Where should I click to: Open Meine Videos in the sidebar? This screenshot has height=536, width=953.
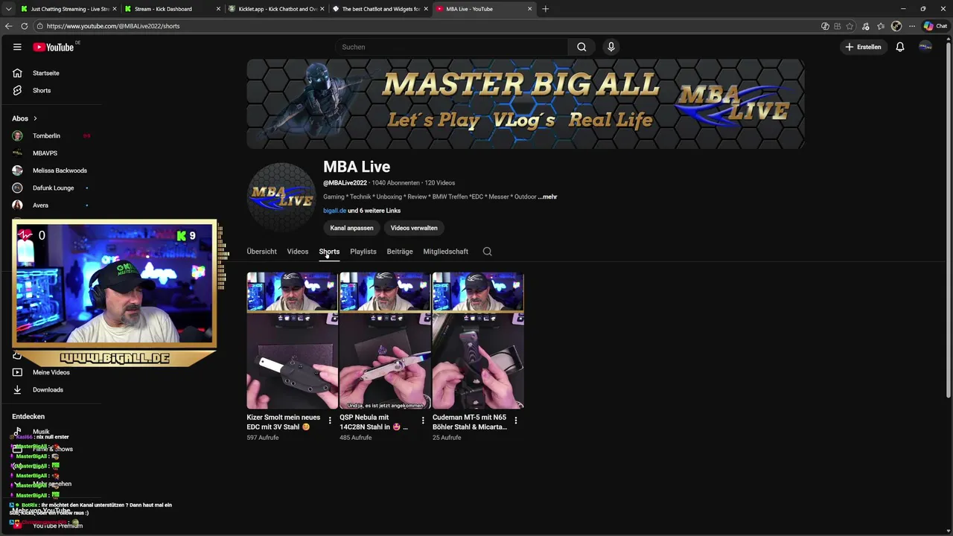coord(51,372)
